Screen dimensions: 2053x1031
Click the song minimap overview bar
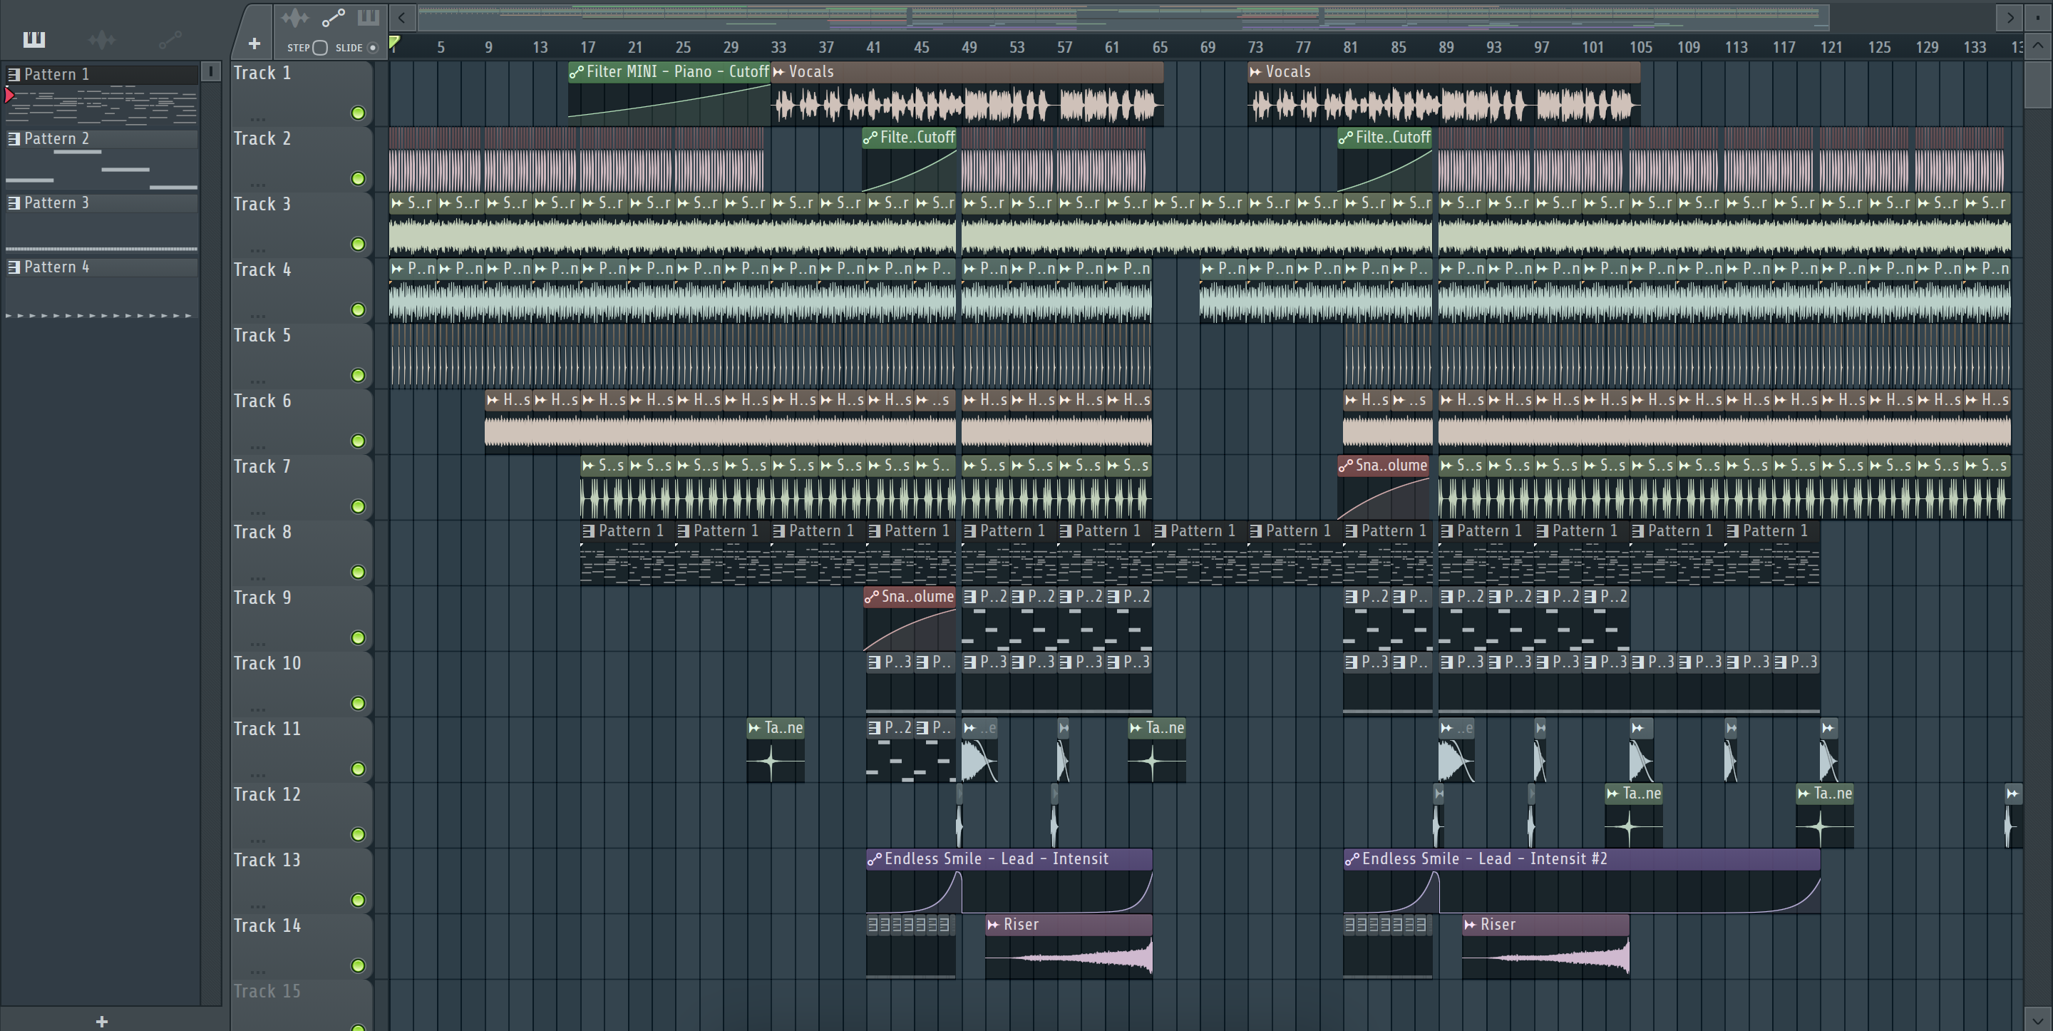(x=1123, y=16)
